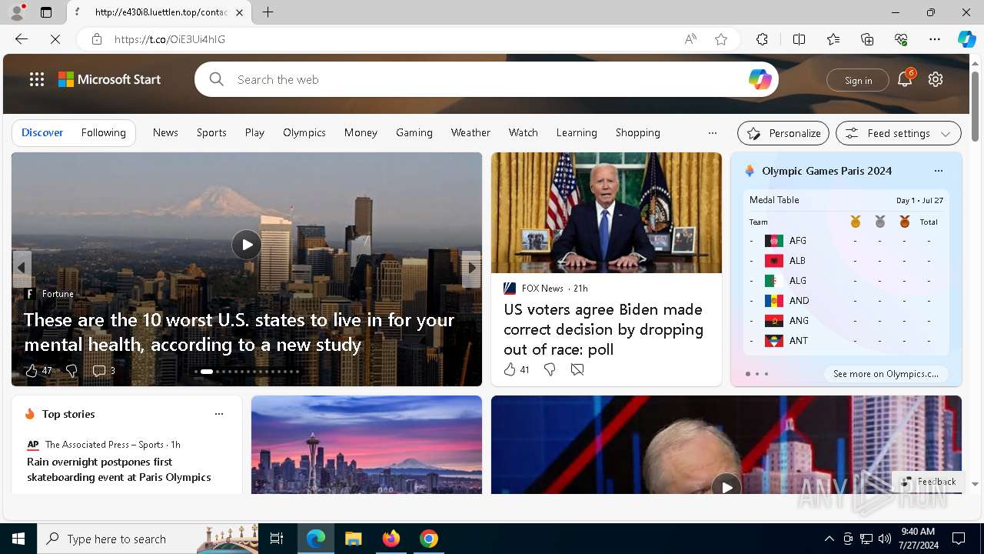Click the address bar URL
Screen dimensions: 984x554
coord(169,39)
